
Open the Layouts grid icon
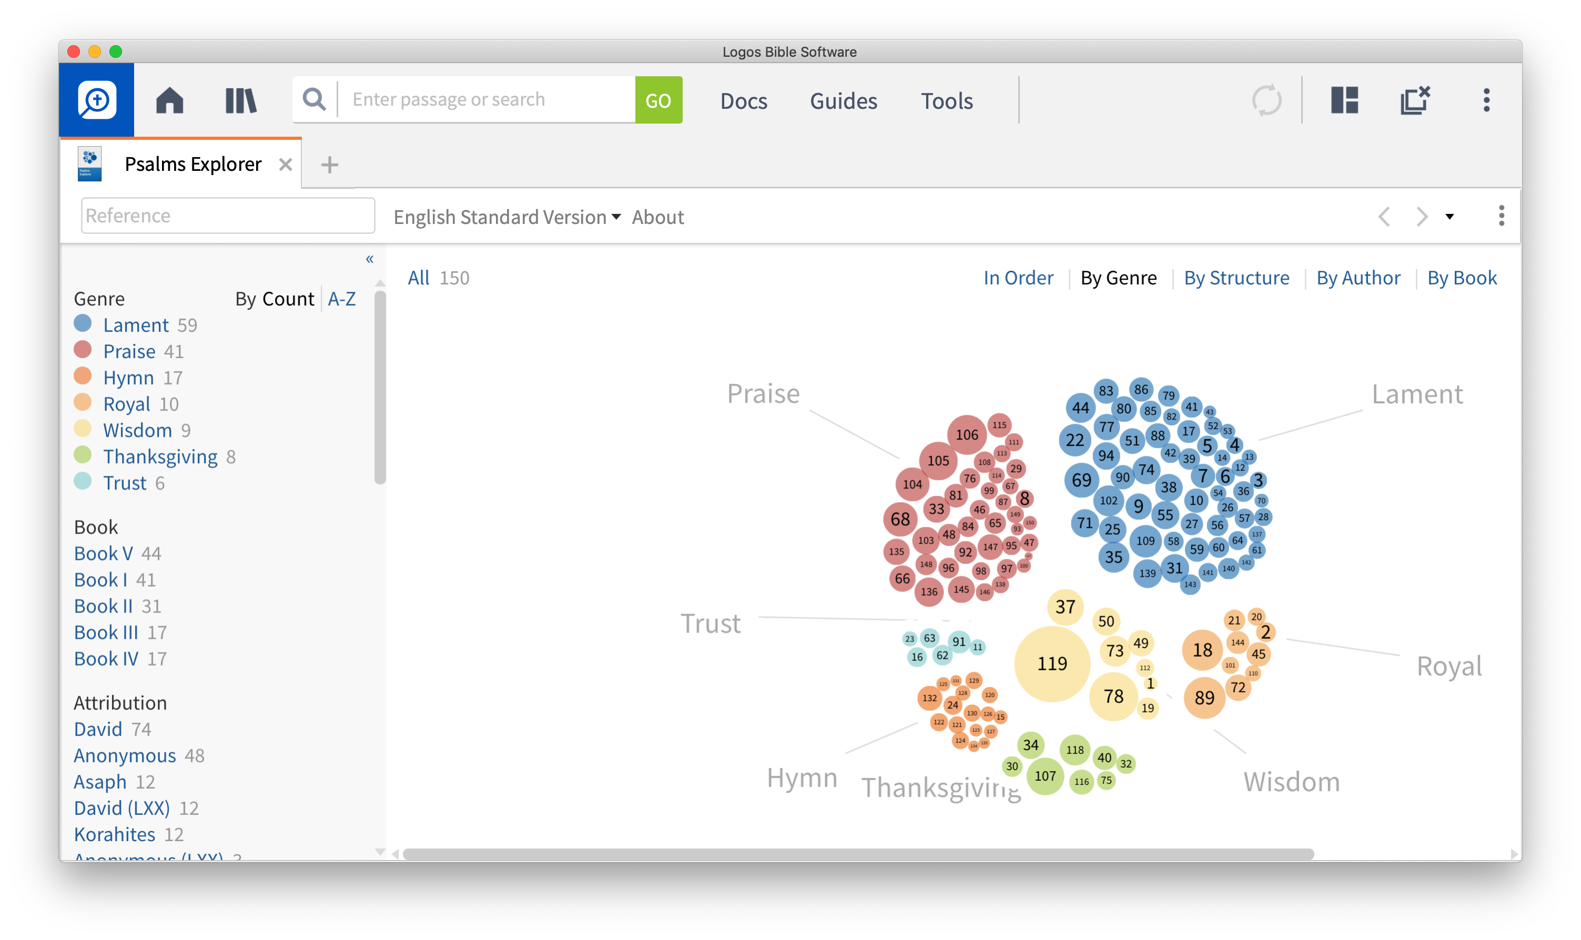click(1344, 100)
